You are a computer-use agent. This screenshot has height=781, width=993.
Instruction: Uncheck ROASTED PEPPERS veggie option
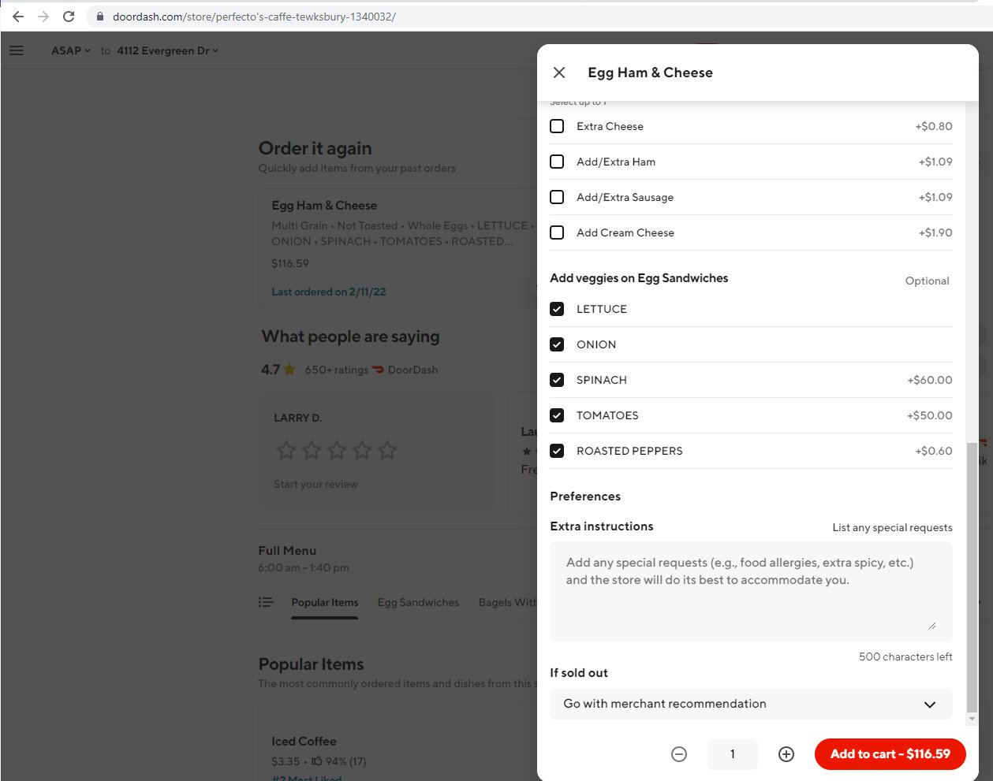557,451
